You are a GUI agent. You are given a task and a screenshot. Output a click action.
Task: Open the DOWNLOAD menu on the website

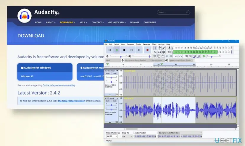(67, 23)
